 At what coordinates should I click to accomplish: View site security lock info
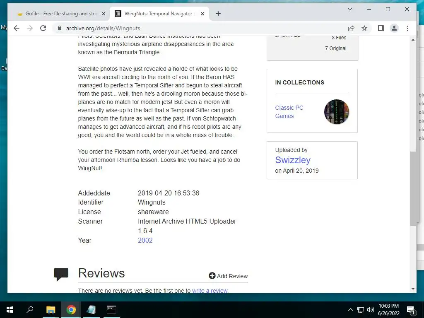(x=60, y=28)
